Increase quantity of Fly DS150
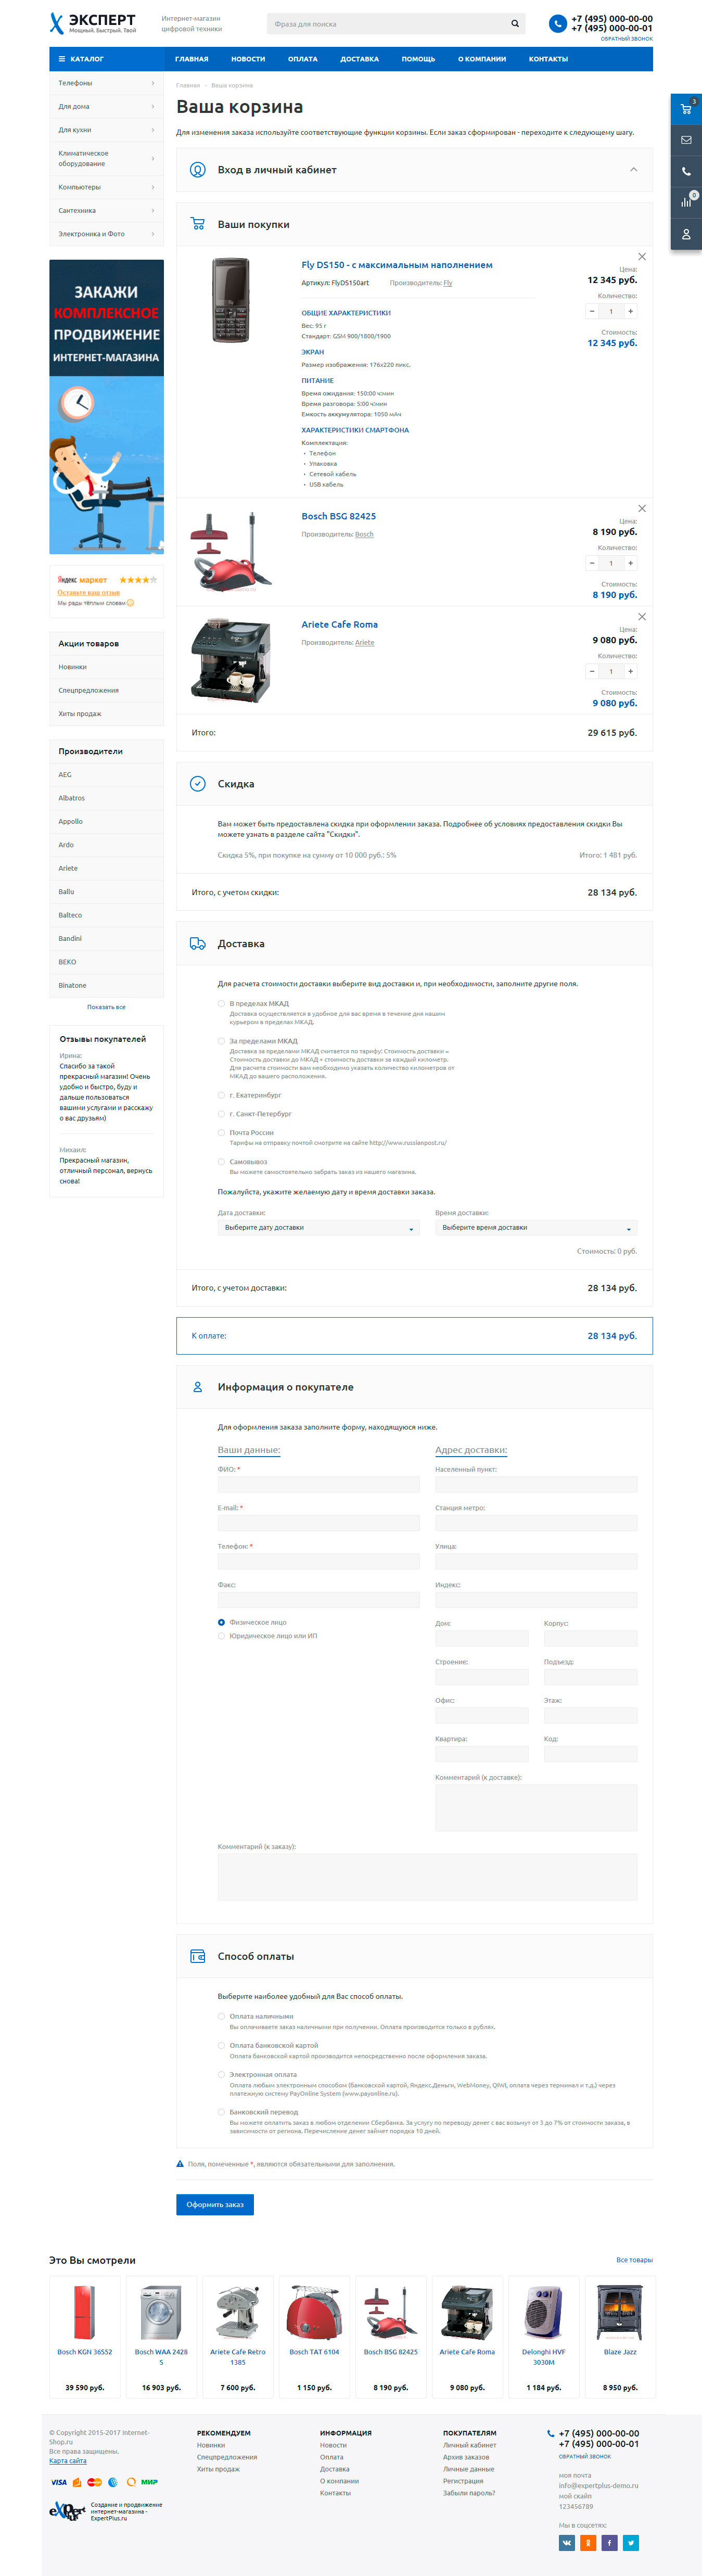Screen dimensions: 702x2576 coord(630,311)
